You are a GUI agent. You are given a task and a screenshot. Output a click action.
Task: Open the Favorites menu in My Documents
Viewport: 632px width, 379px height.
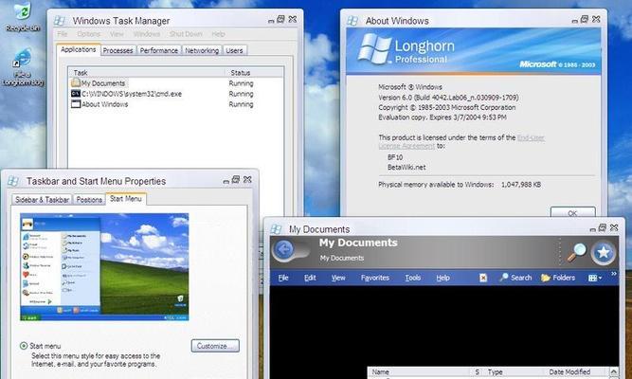click(375, 278)
